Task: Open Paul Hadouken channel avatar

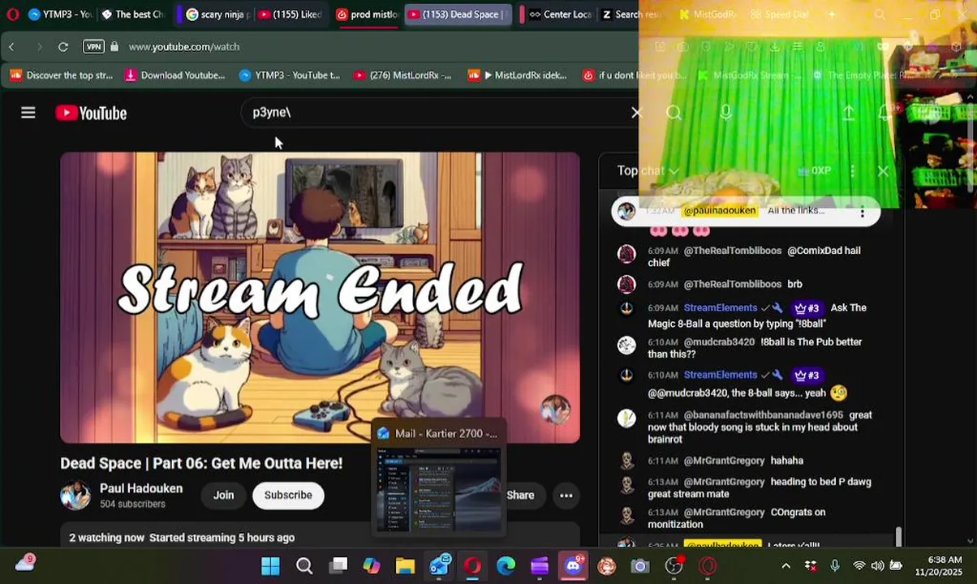Action: point(75,495)
